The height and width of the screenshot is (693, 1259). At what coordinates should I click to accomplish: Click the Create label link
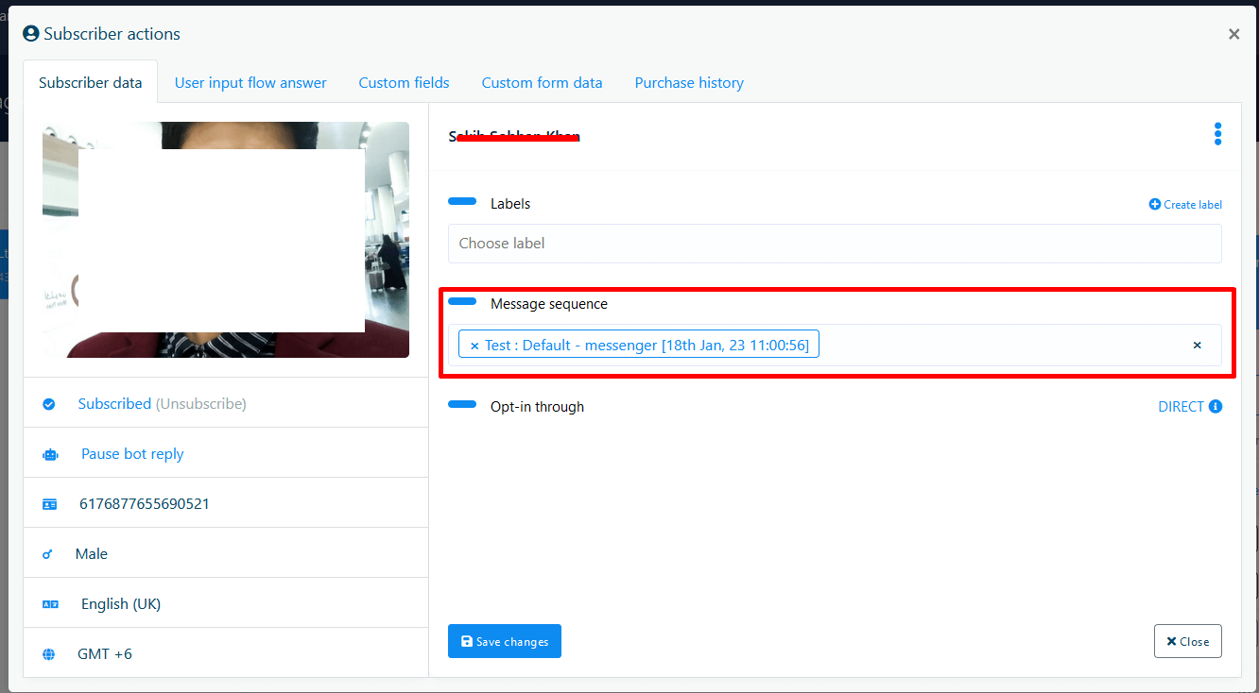tap(1185, 205)
